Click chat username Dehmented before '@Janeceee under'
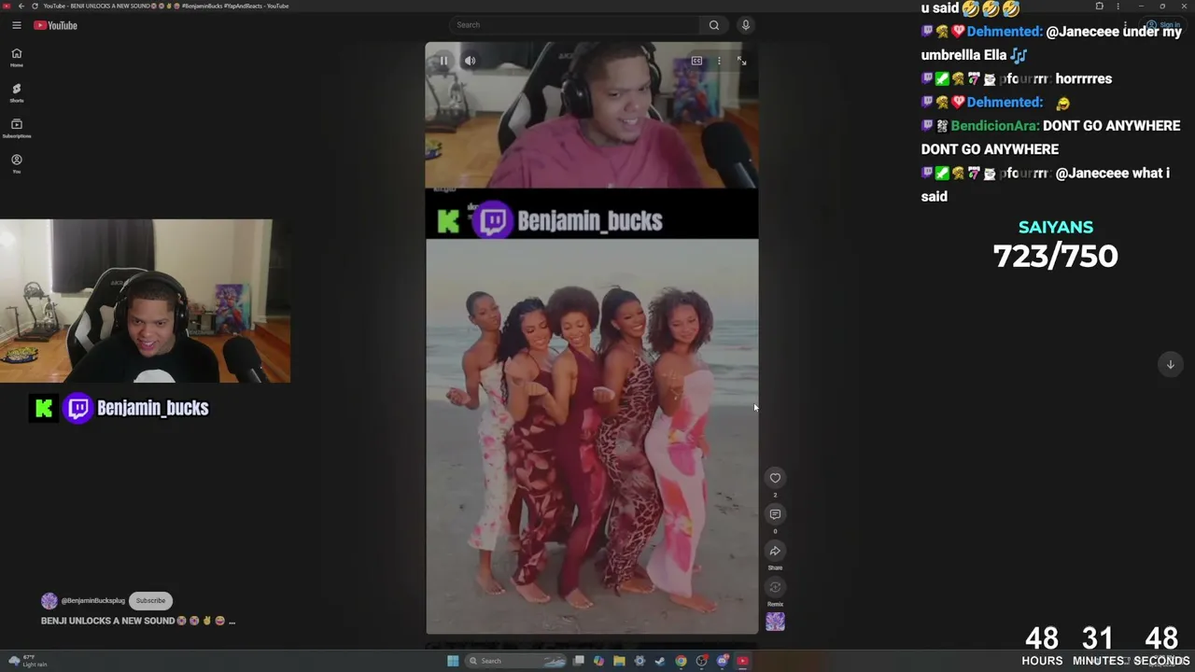The image size is (1195, 672). [x=1005, y=32]
